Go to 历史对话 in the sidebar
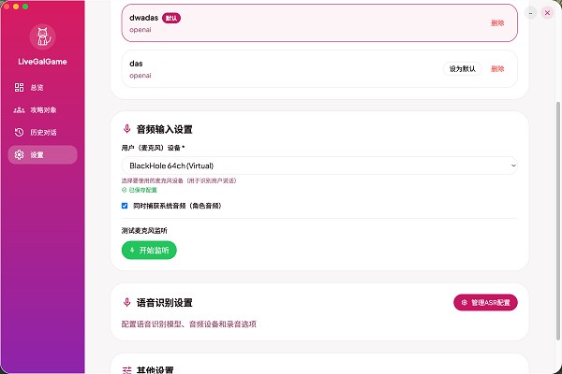The width and height of the screenshot is (562, 374). coord(42,133)
